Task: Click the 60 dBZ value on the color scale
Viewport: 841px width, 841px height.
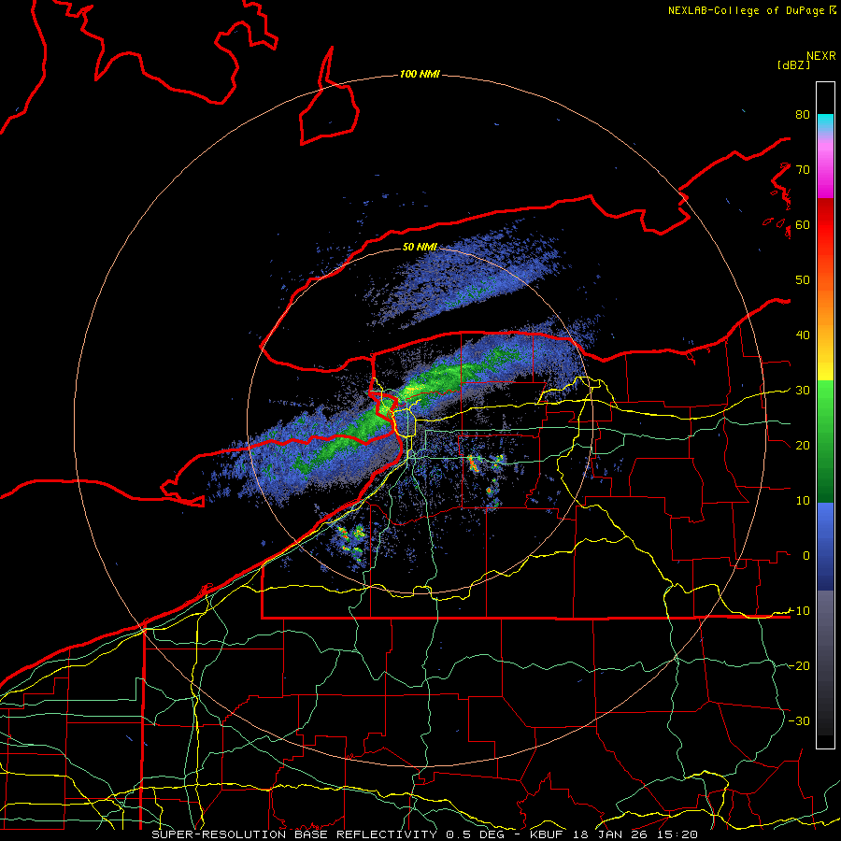Action: (803, 224)
